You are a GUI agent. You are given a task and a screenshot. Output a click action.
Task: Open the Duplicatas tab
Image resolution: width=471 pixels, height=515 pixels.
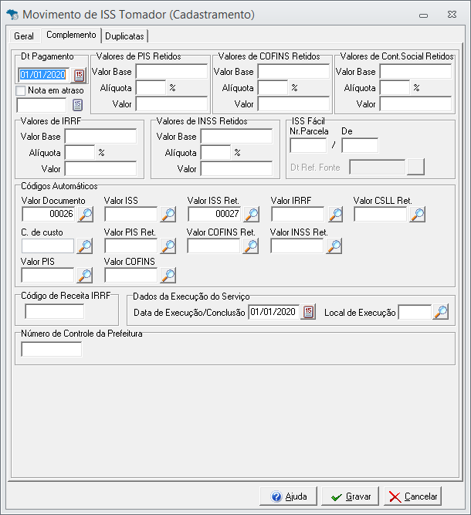[x=124, y=36]
